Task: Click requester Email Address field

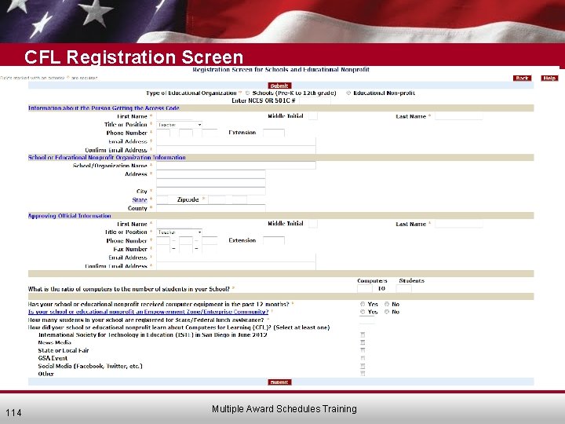Action: click(236, 141)
